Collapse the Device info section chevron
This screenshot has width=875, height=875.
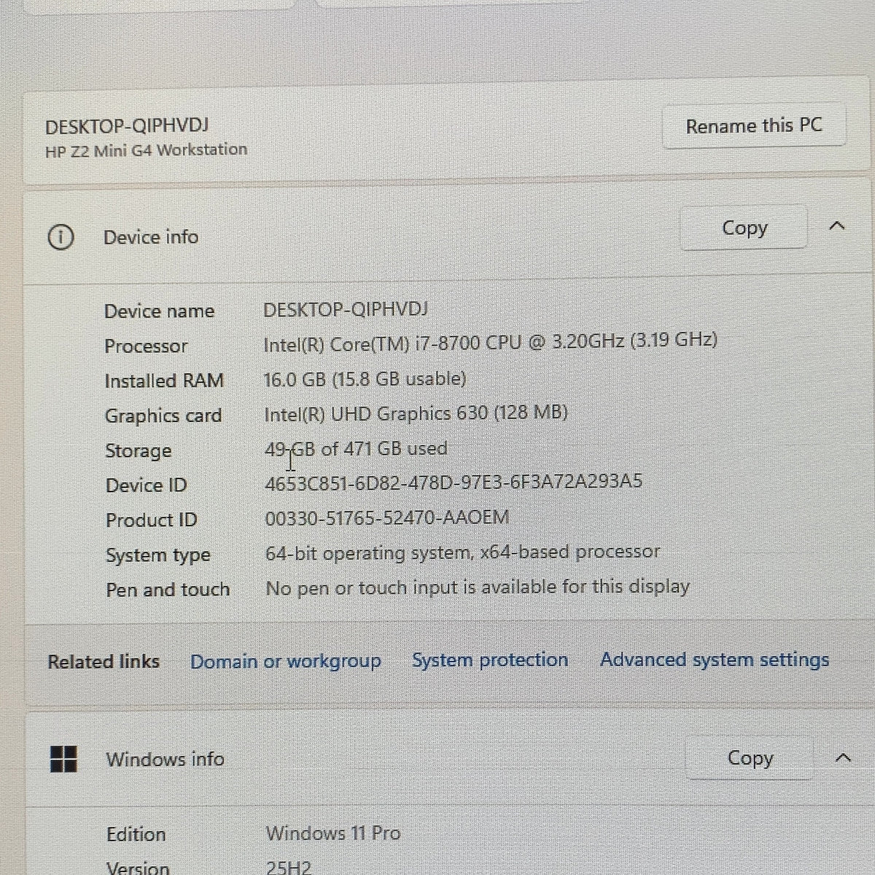point(838,226)
